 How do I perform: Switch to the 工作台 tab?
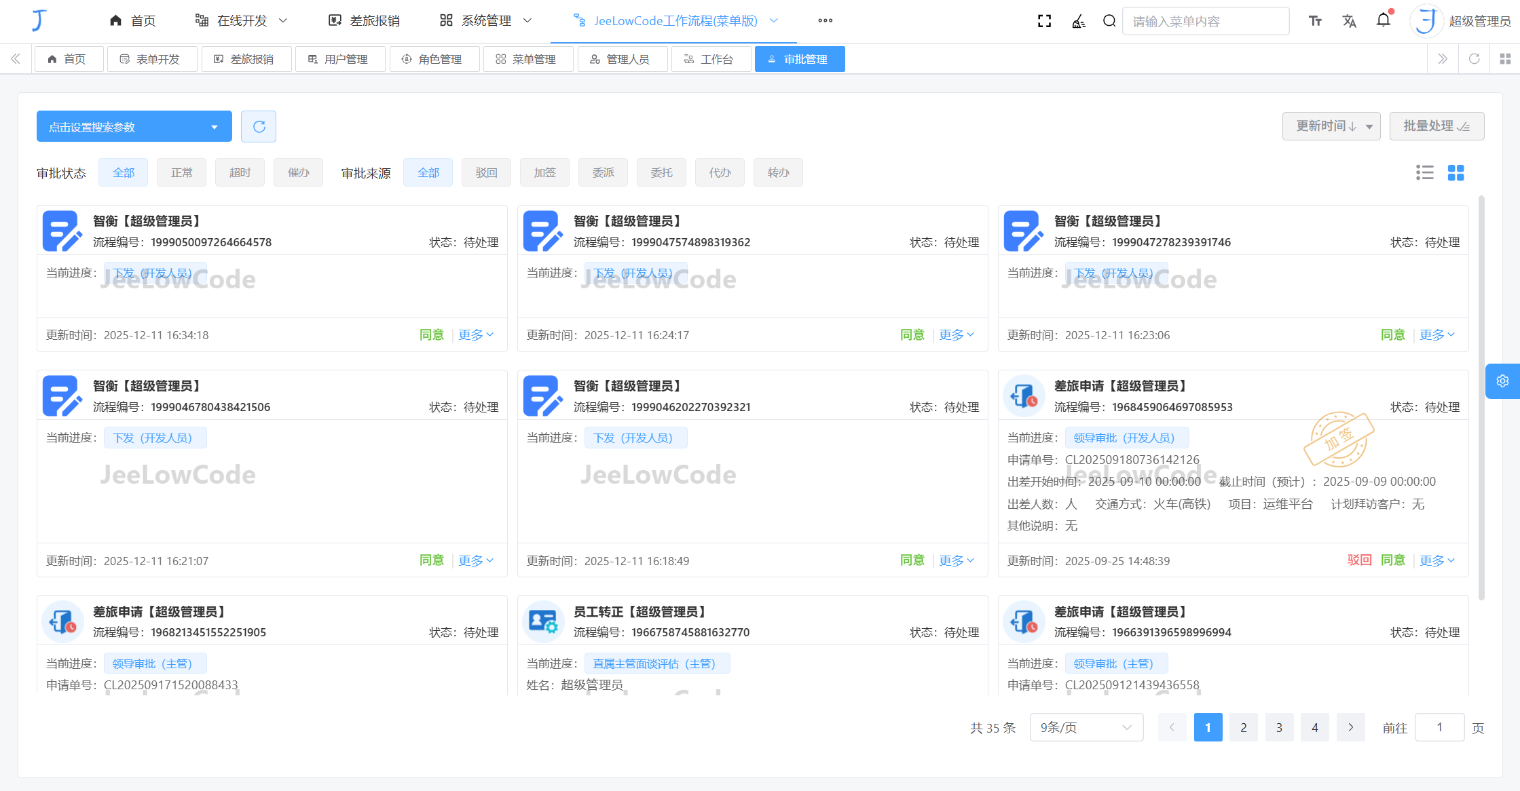711,59
